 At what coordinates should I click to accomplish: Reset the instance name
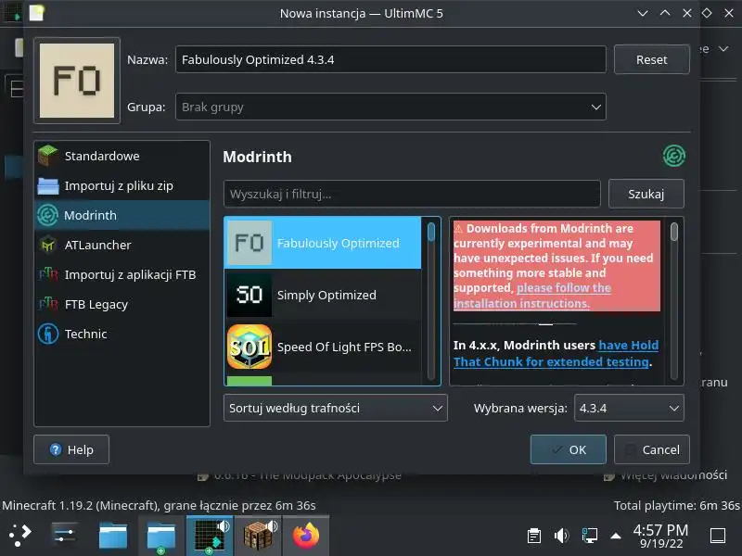652,59
